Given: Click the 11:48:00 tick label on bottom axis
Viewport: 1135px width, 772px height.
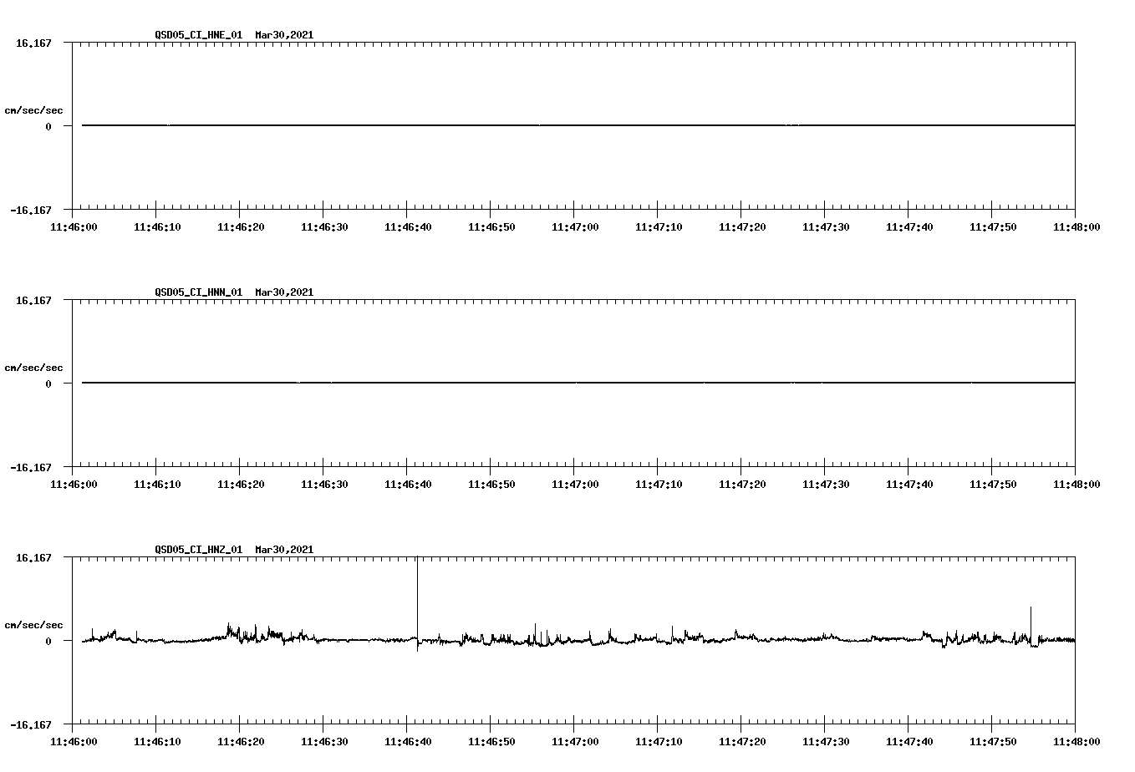Looking at the screenshot, I should pyautogui.click(x=1077, y=740).
